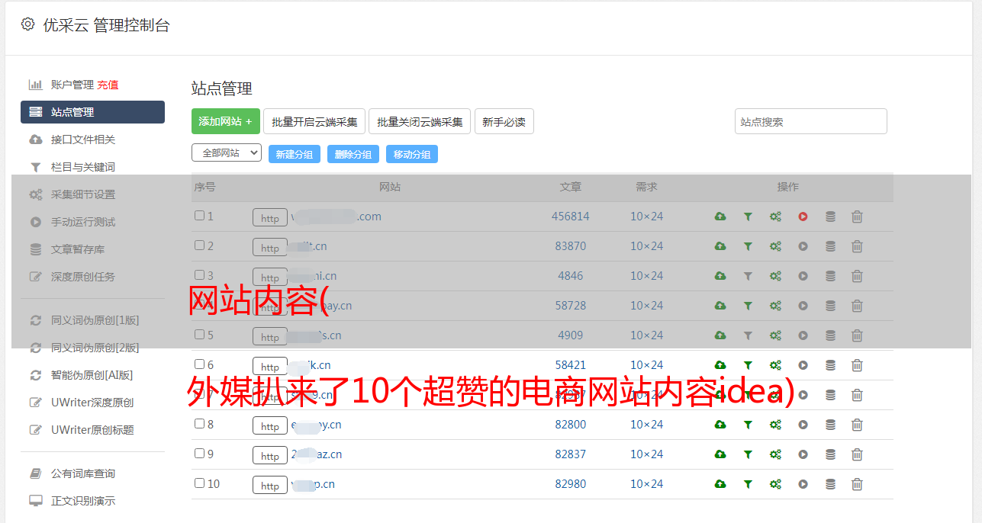Click play icon in row 3

(x=803, y=276)
